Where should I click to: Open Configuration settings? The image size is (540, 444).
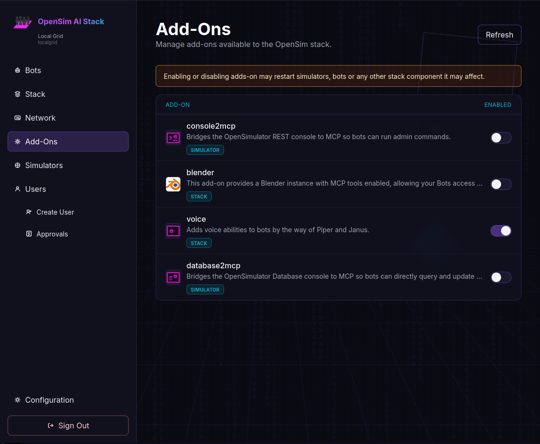click(68, 400)
